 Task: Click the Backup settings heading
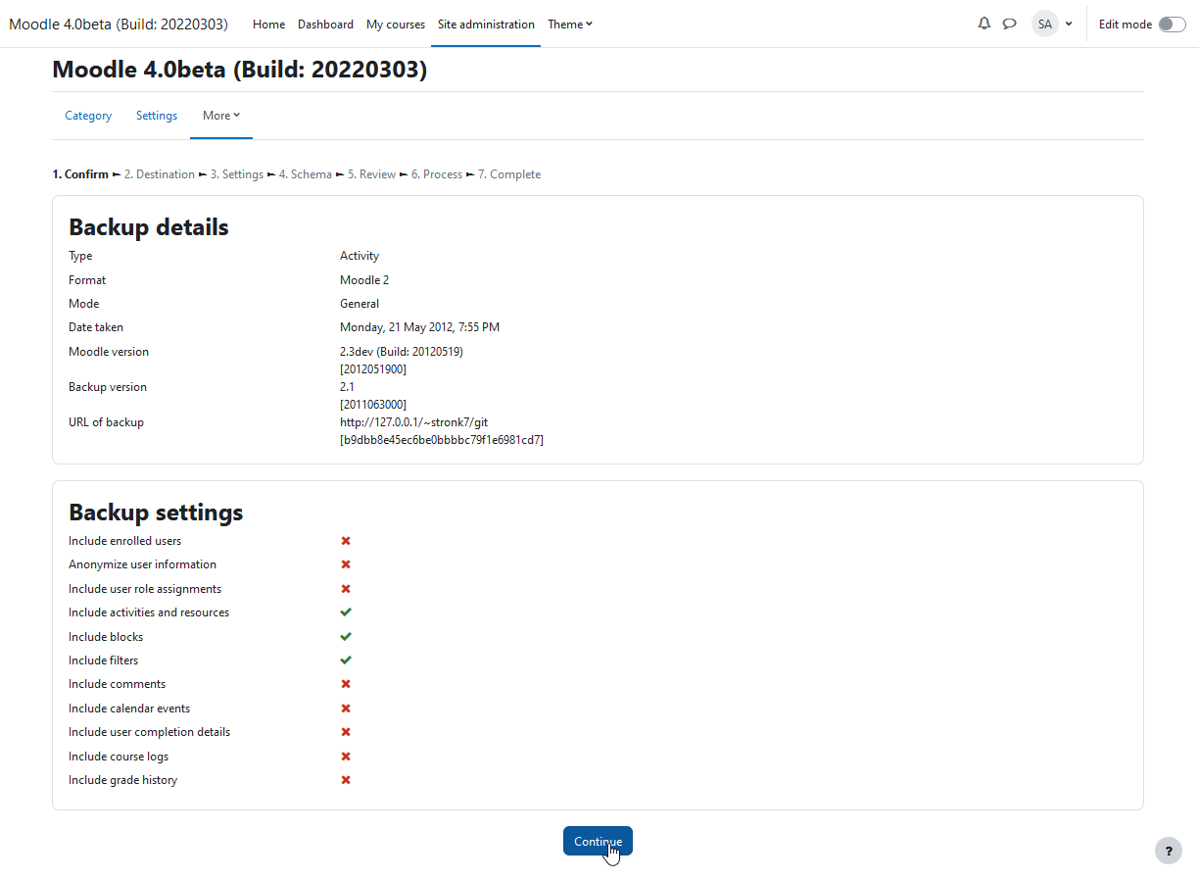156,513
